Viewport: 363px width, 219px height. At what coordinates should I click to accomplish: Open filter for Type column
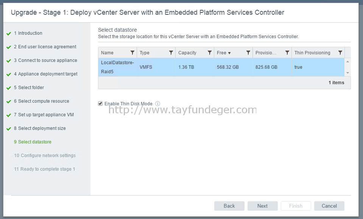click(x=171, y=52)
